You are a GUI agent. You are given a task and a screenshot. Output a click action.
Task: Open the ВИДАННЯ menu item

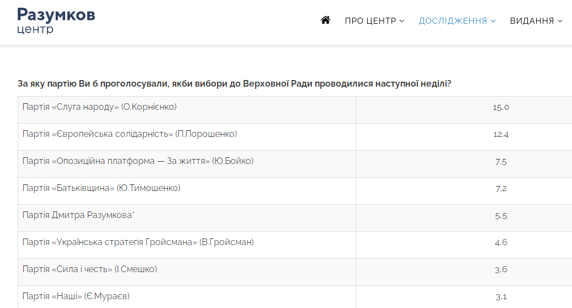(x=536, y=21)
